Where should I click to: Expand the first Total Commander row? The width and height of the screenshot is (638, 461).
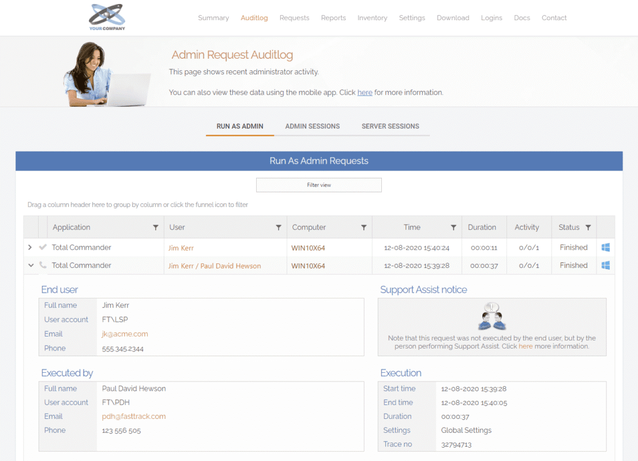[x=30, y=247]
